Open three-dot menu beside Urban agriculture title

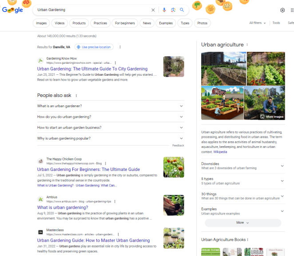(x=247, y=45)
